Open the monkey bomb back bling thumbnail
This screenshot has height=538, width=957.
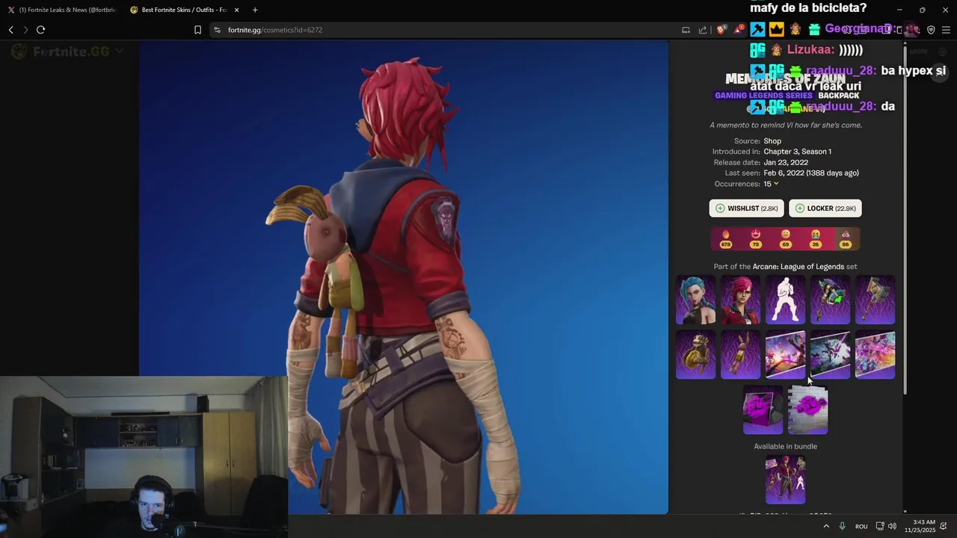[x=696, y=355]
